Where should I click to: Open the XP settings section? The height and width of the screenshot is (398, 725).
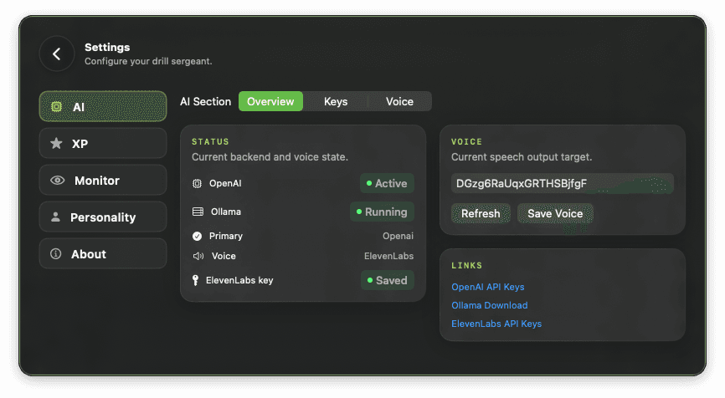coord(103,143)
